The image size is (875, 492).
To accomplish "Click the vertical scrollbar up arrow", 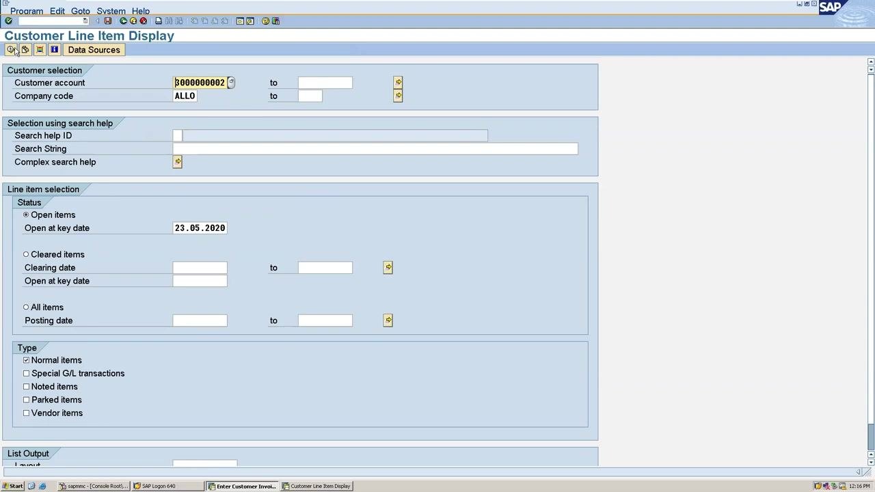I will 871,63.
